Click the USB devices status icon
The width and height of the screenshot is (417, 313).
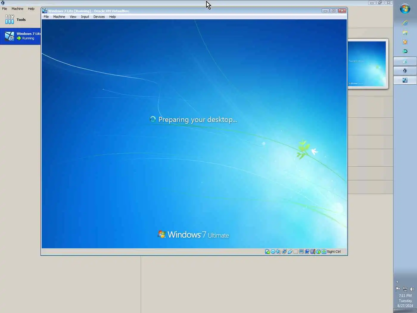[x=290, y=252]
